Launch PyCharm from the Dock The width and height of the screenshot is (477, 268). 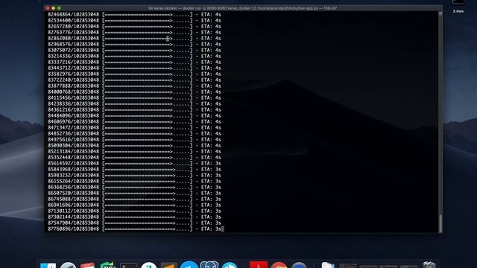(107, 266)
